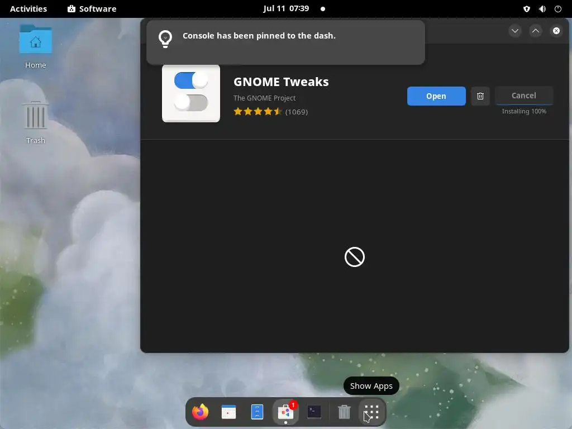Screen dimensions: 572x429
Task: Open the Trash icon in the dash
Action: (x=344, y=412)
